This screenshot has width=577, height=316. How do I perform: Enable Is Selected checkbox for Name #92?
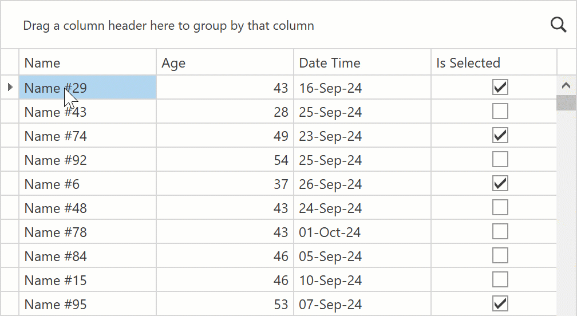click(x=500, y=160)
